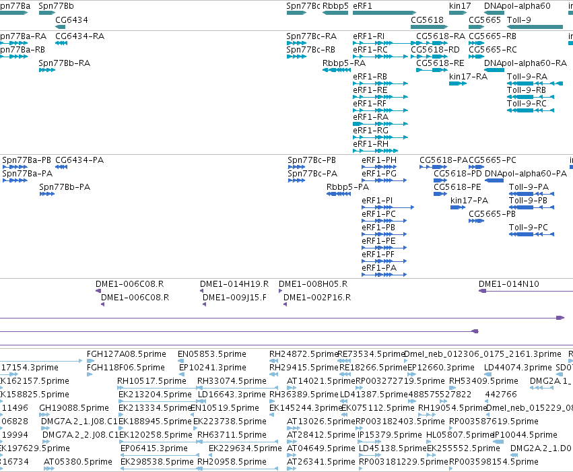Click the DNApol-alpha60 gene label
The height and width of the screenshot is (472, 573).
tap(517, 6)
